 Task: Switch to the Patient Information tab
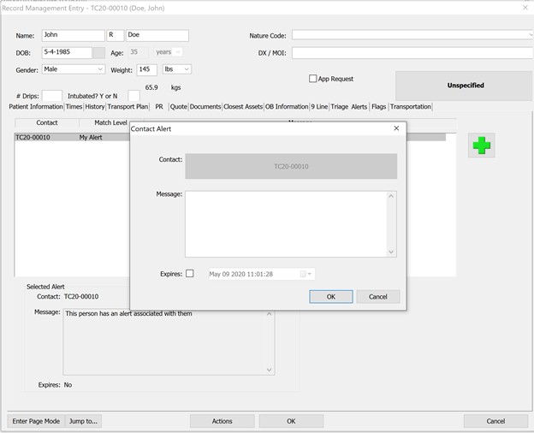click(x=36, y=107)
